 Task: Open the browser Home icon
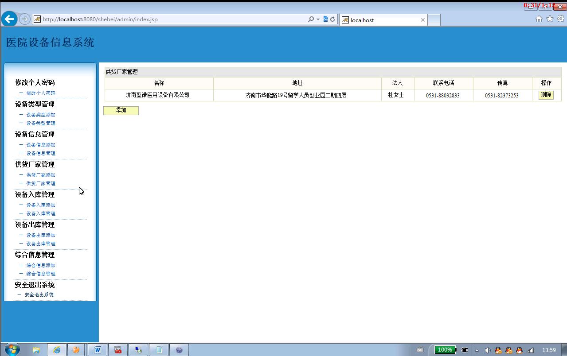pyautogui.click(x=539, y=19)
